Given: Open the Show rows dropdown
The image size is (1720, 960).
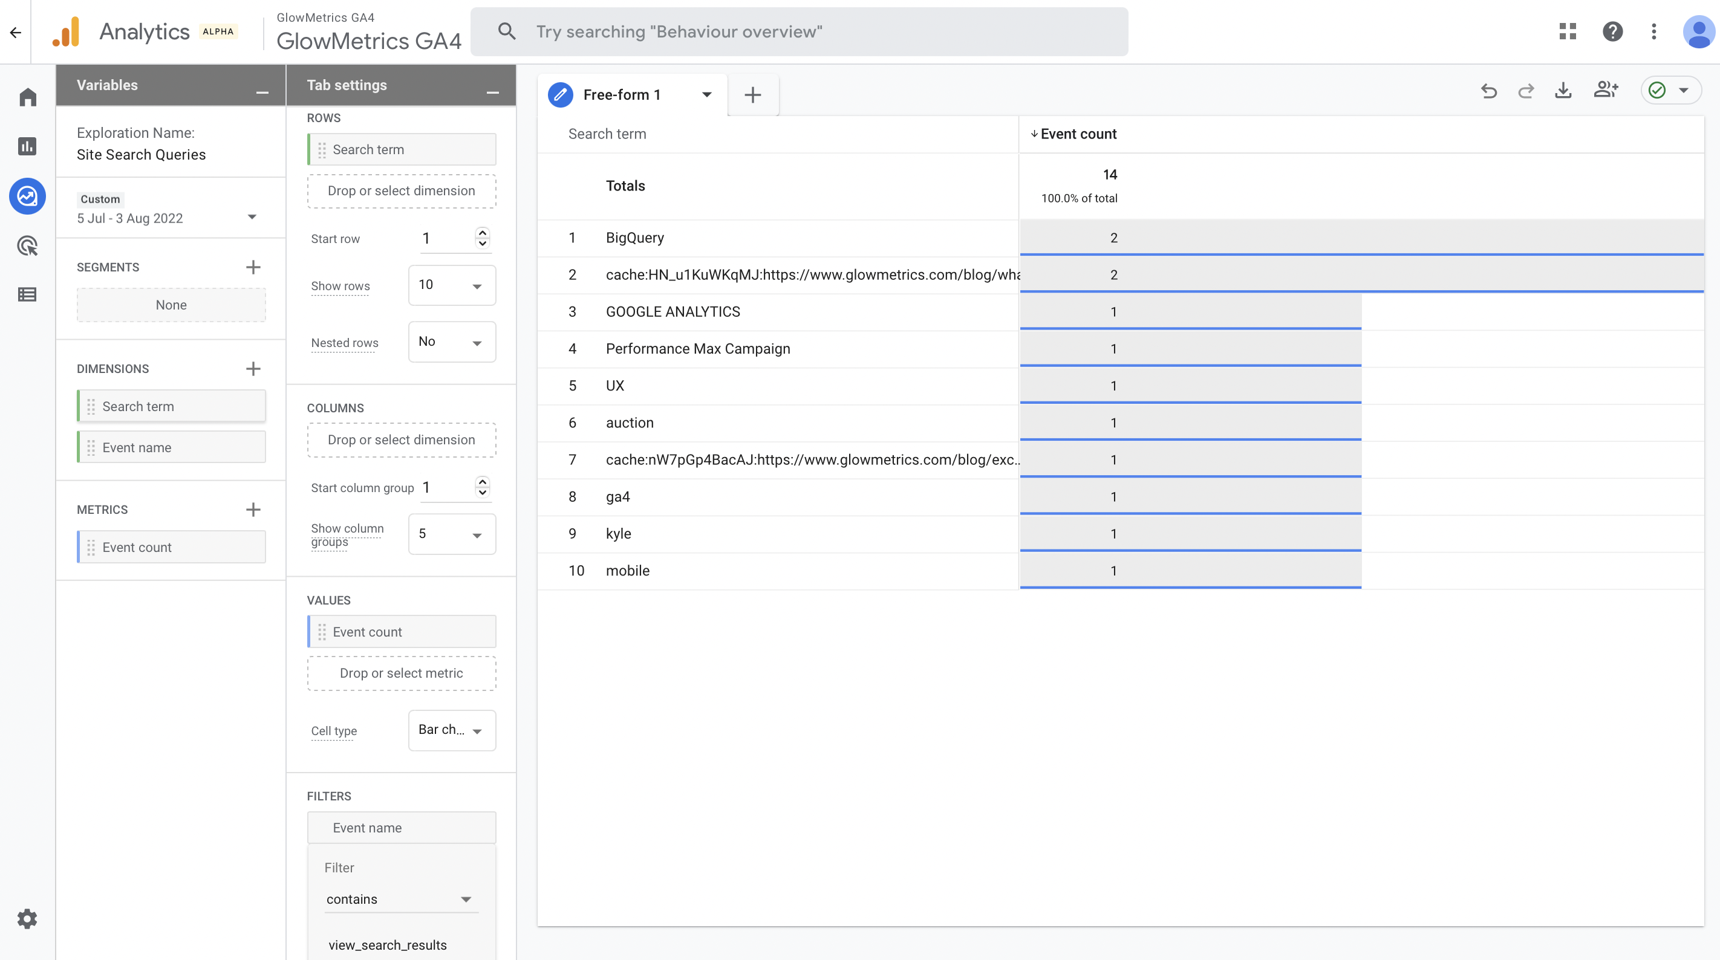Looking at the screenshot, I should 451,285.
